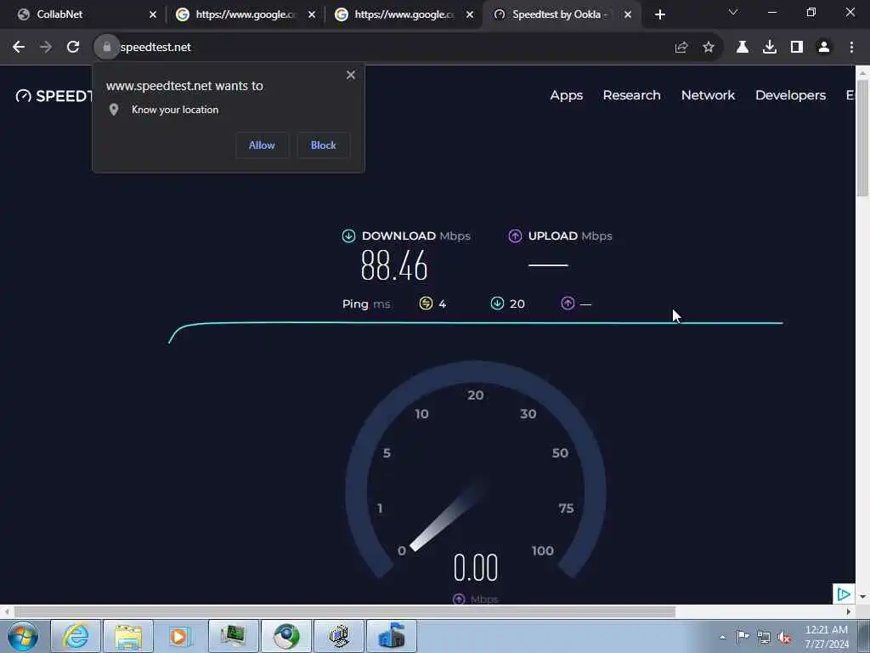Screen dimensions: 870x653
Task: Open the browser downloads icon
Action: pos(770,48)
